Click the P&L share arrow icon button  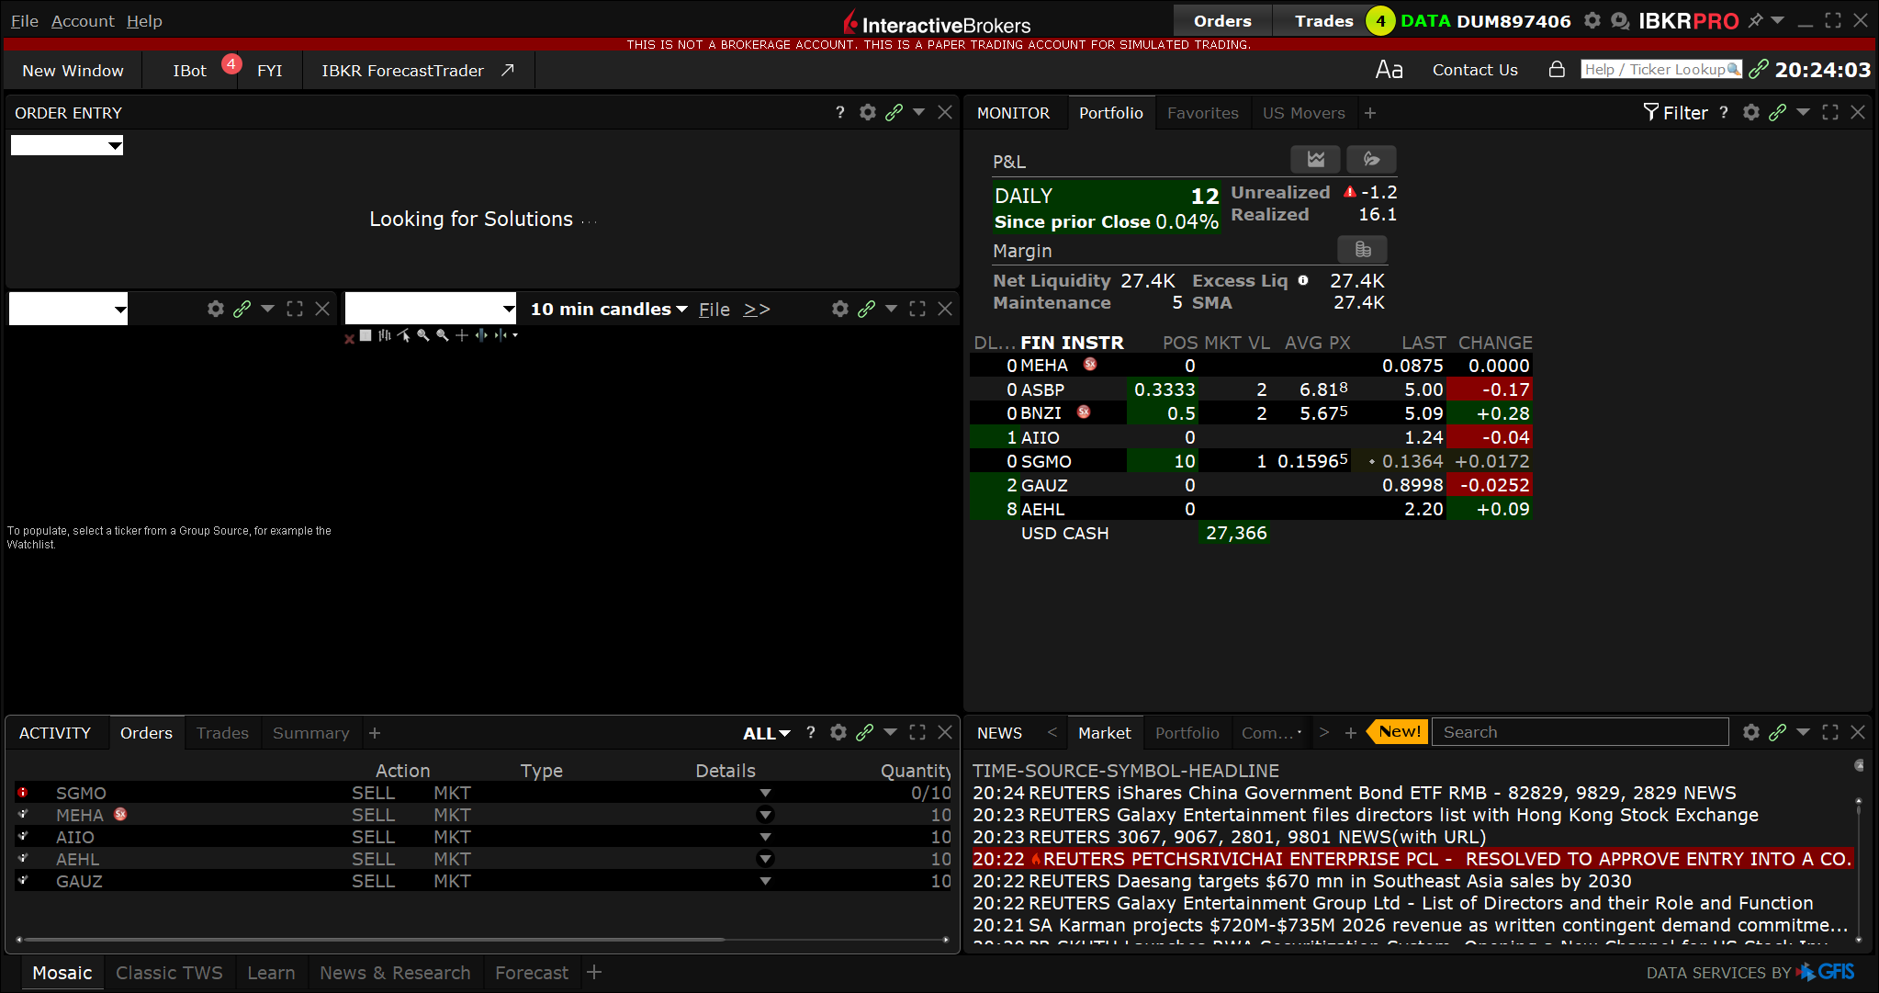[1371, 159]
